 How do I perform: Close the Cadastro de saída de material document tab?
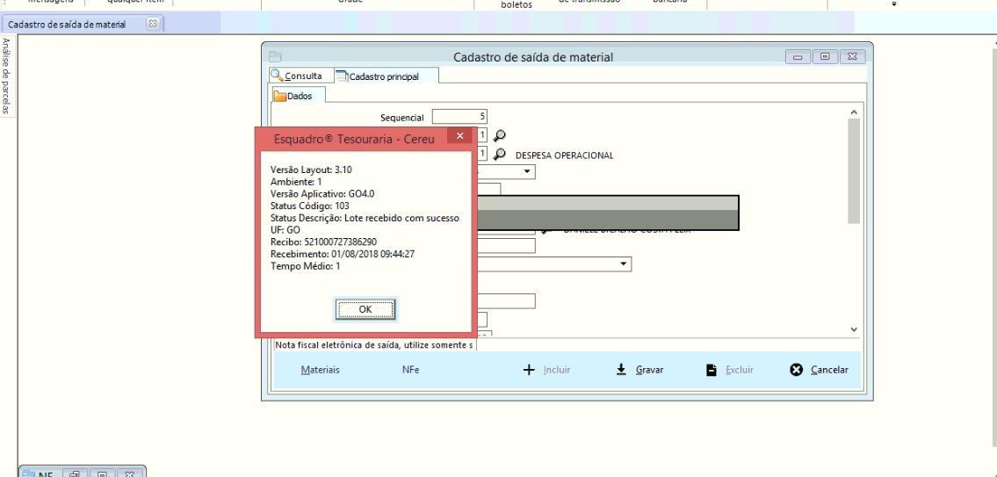[x=153, y=24]
